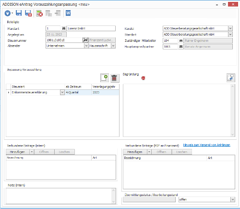The height and width of the screenshot is (209, 240).
Task: Click scroll up arrow in Notiz box
Action: coord(113,190)
